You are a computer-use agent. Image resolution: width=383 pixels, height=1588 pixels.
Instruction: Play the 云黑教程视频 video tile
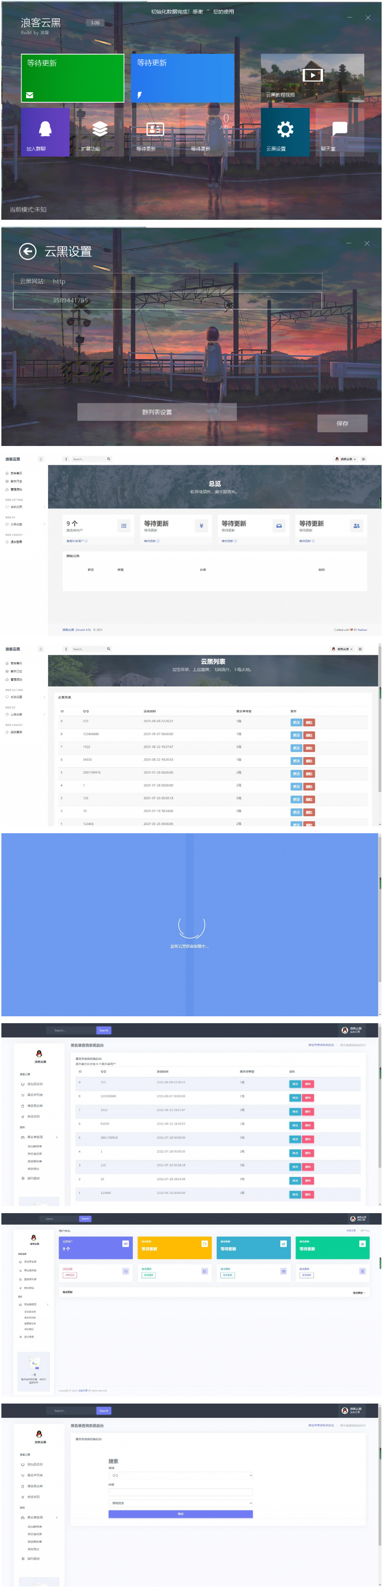[x=312, y=76]
